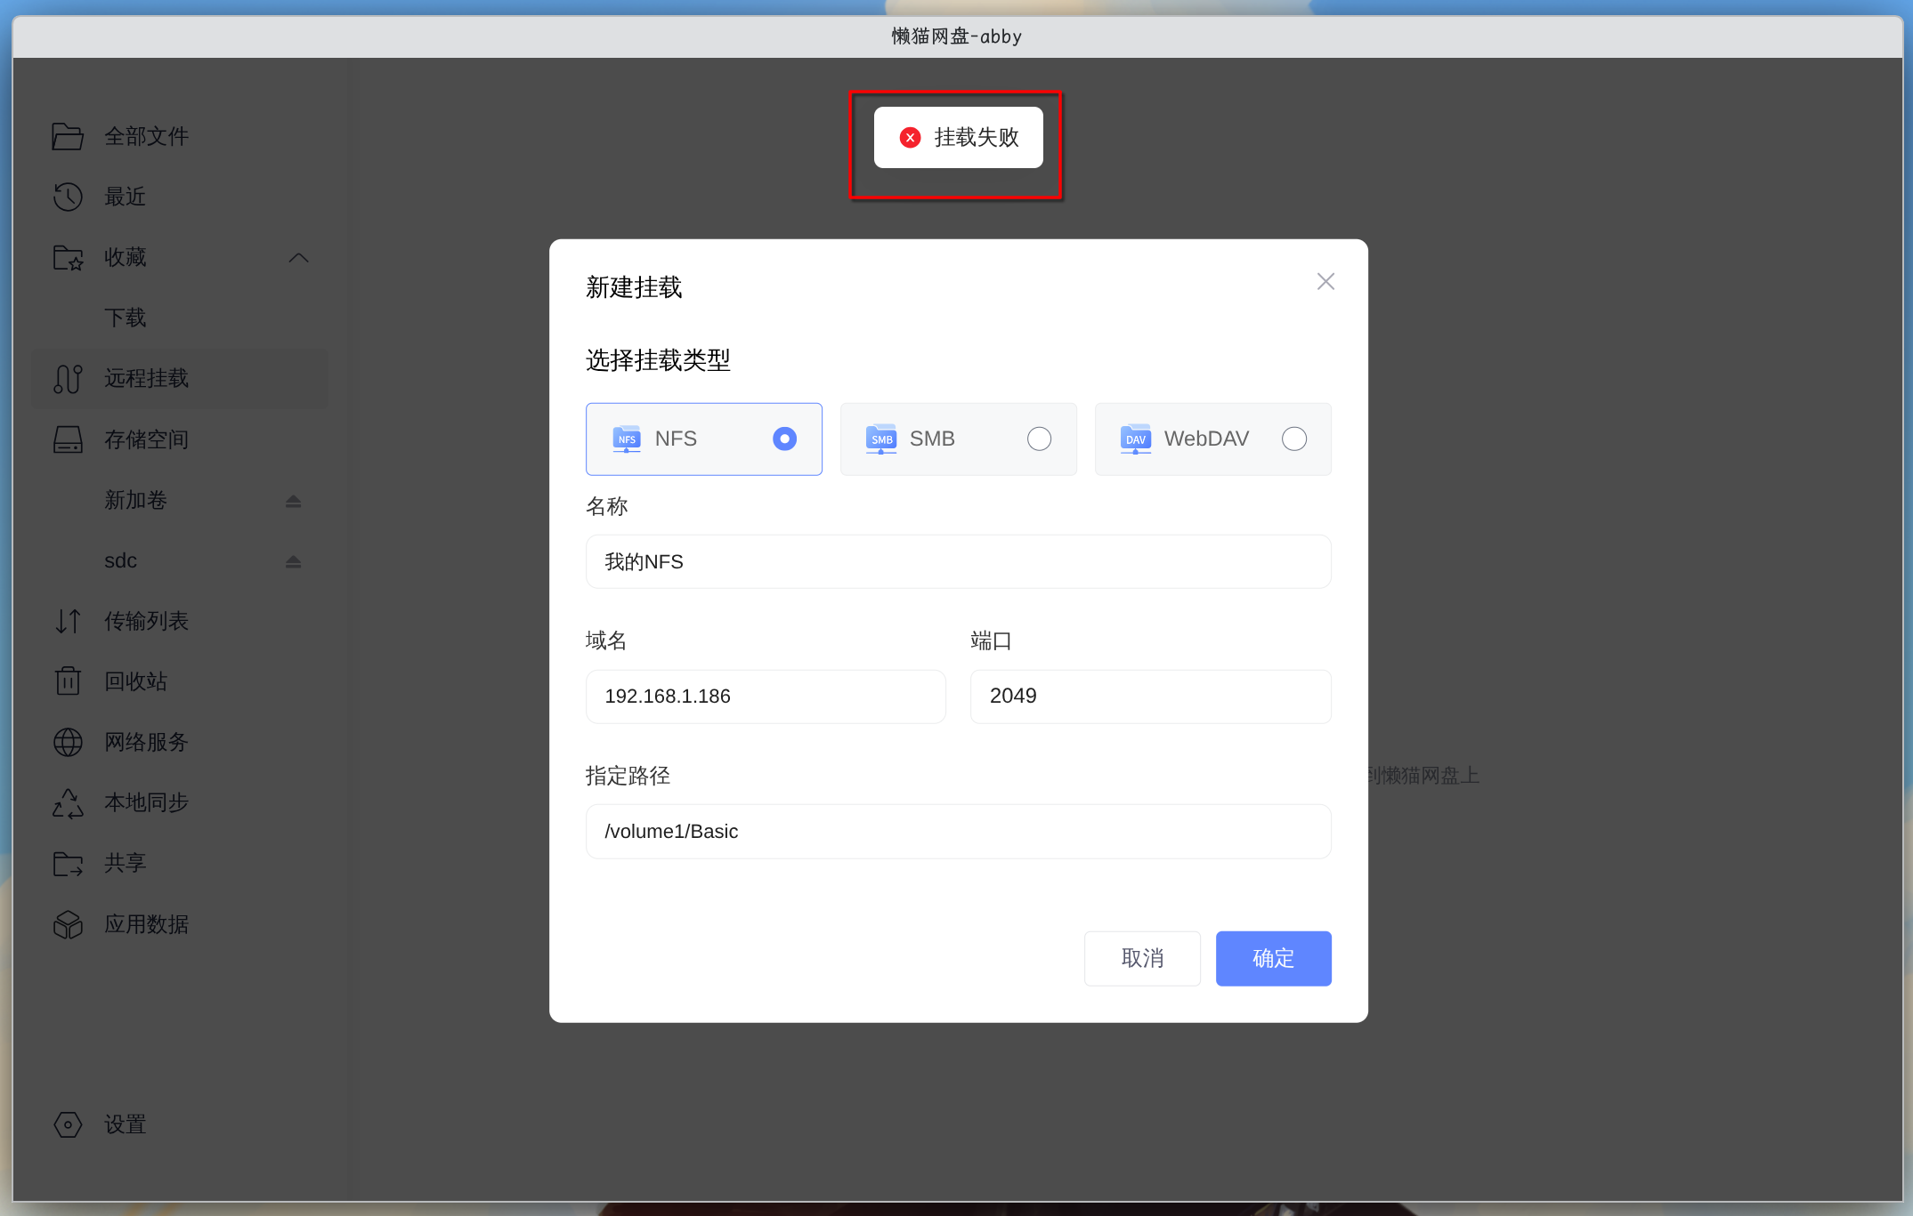Click the 取消 button
This screenshot has height=1216, width=1913.
1142,958
